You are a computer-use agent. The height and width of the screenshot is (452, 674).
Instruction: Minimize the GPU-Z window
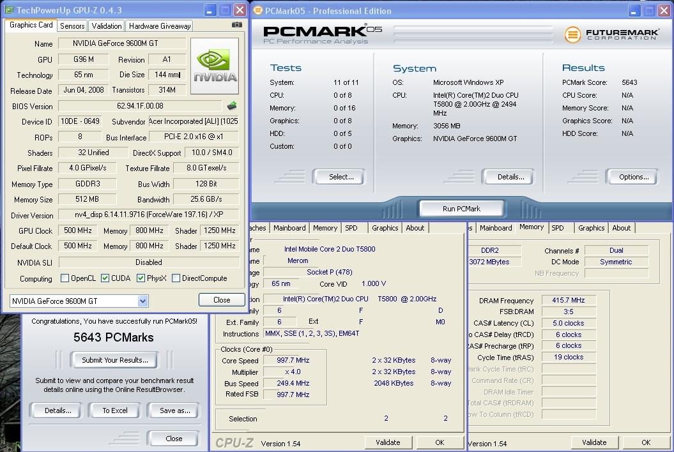(x=210, y=10)
